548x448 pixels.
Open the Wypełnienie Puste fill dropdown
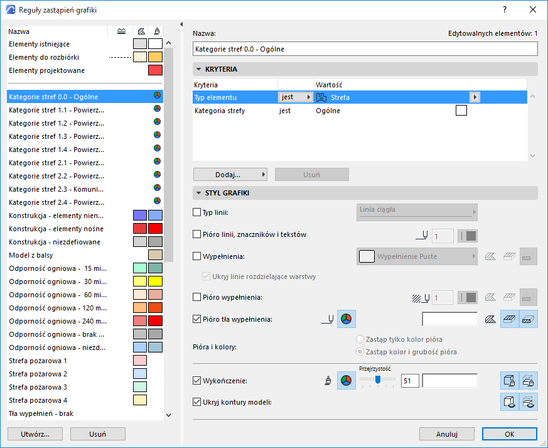point(417,256)
